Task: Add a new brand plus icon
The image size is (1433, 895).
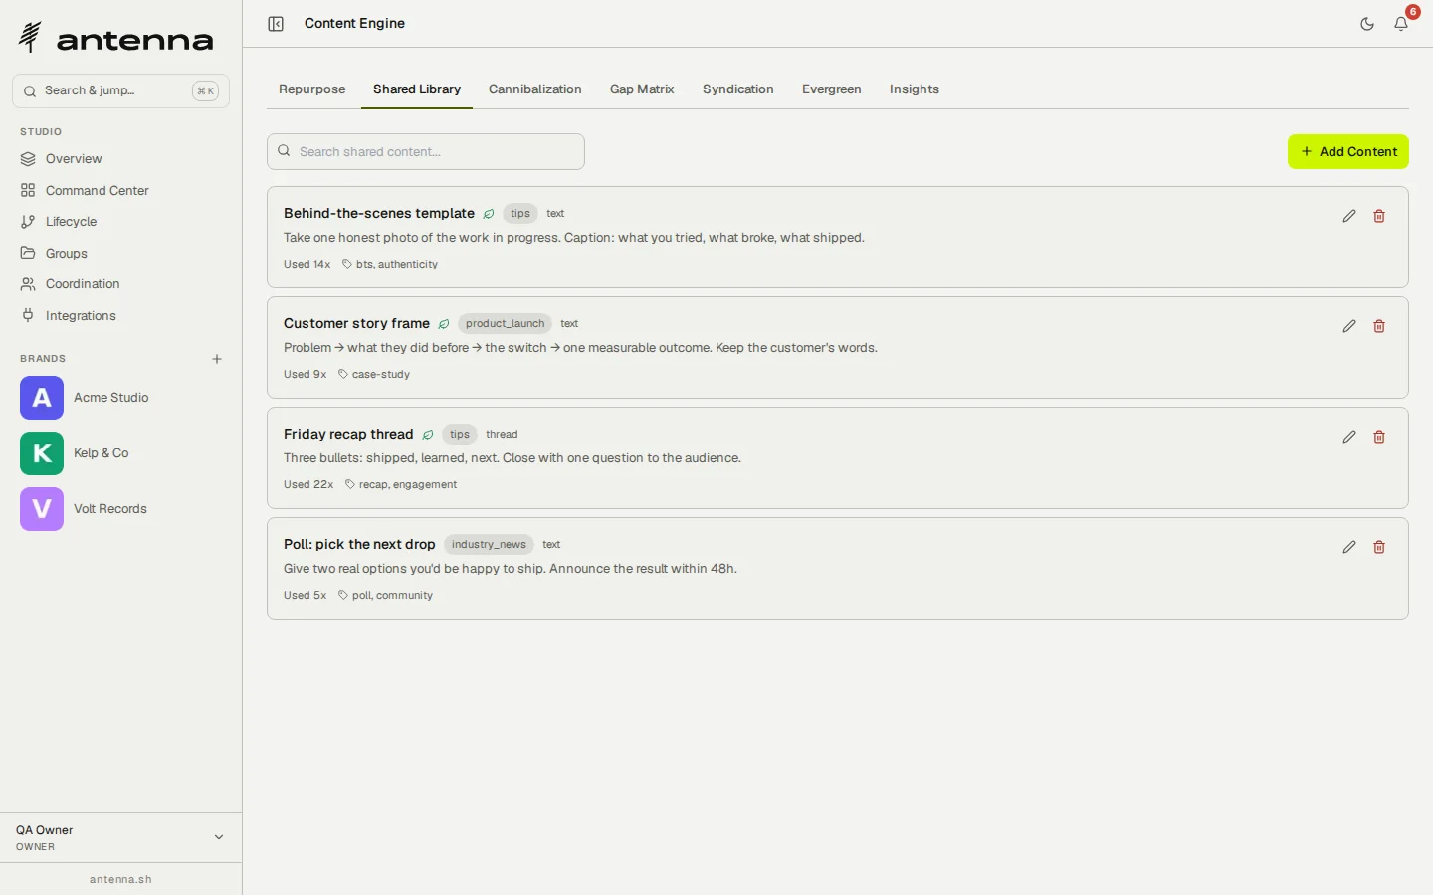Action: tap(217, 359)
